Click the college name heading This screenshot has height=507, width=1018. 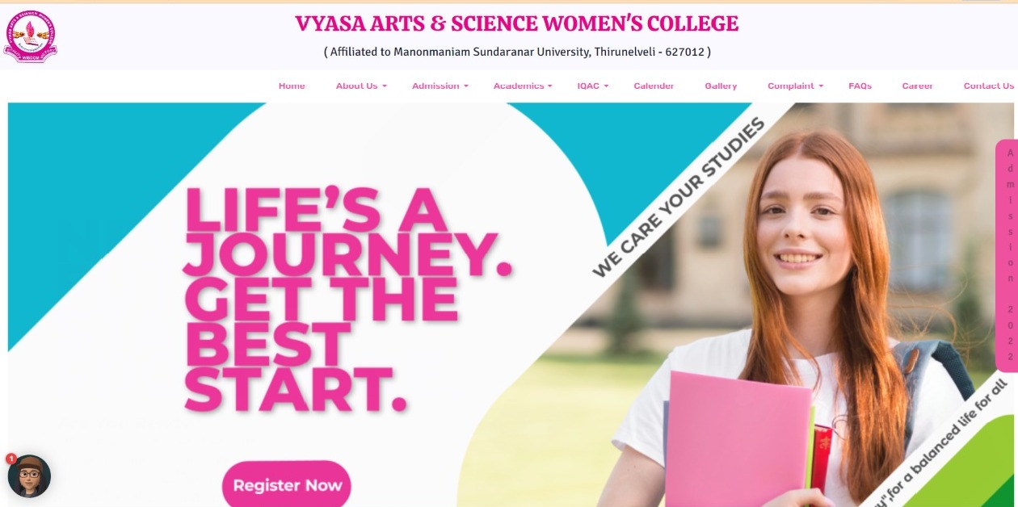(517, 24)
